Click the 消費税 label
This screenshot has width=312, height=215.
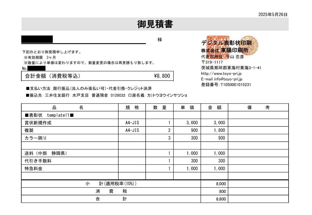coord(111,191)
